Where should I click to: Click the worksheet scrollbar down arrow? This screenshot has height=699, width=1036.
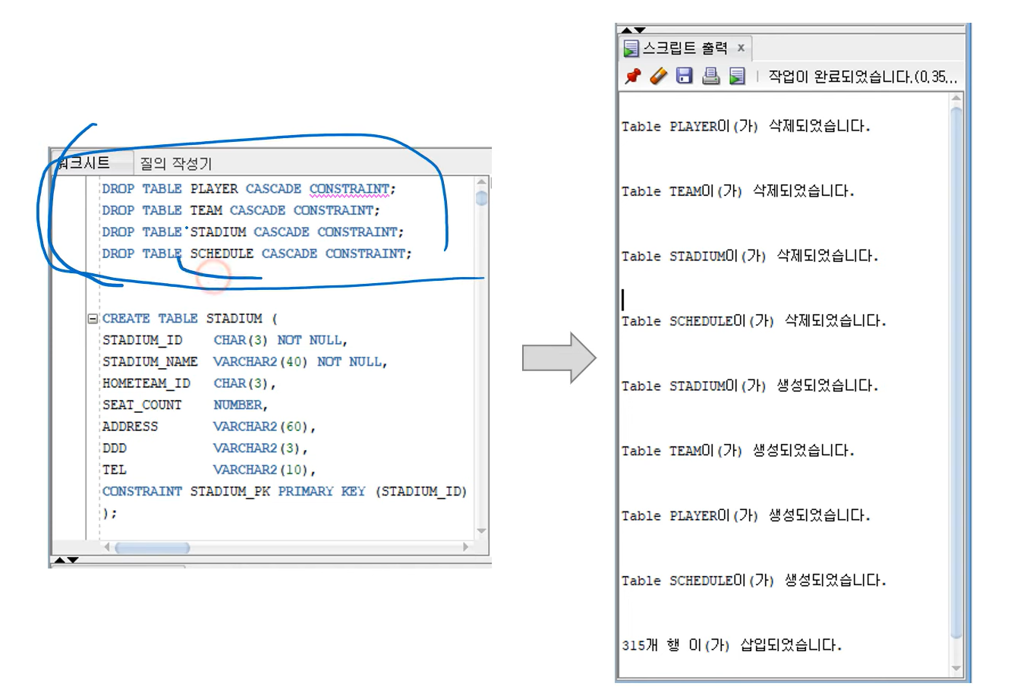coord(481,531)
